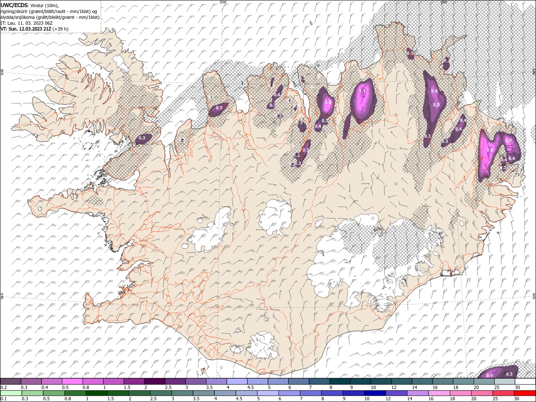Select the darkest purple 2 swatch in upper legend row

point(155,381)
